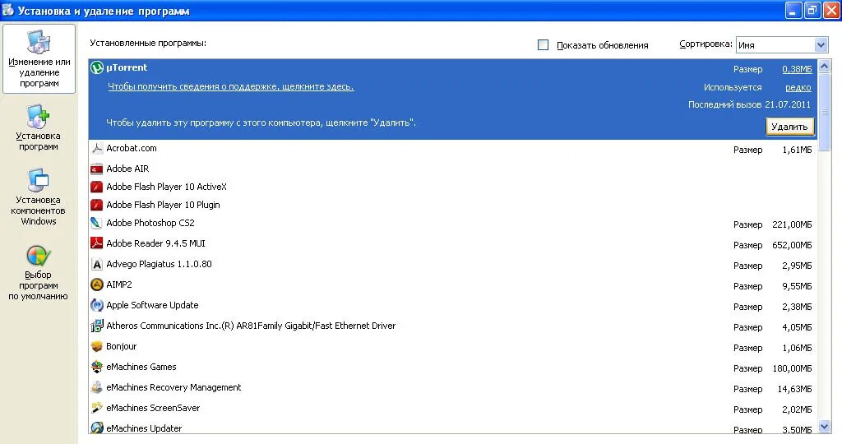Click the Bonjour icon
This screenshot has width=842, height=444.
coord(97,346)
